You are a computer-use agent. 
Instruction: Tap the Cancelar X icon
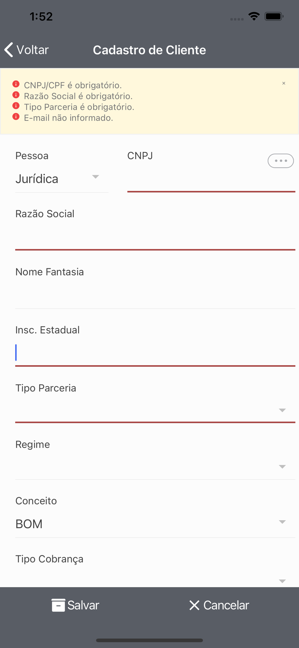click(194, 605)
